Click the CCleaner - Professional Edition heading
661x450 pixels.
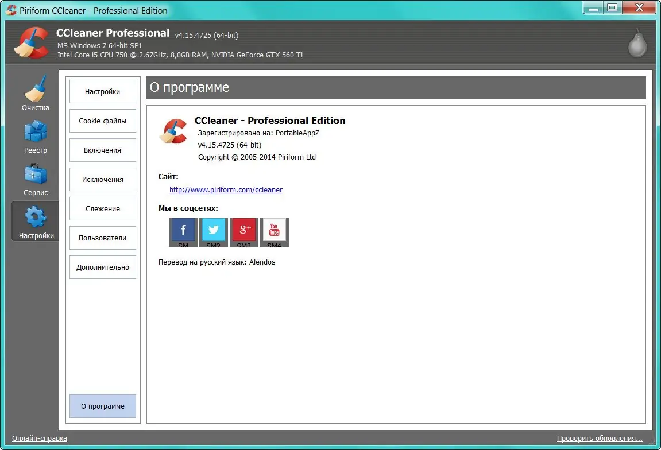point(270,121)
